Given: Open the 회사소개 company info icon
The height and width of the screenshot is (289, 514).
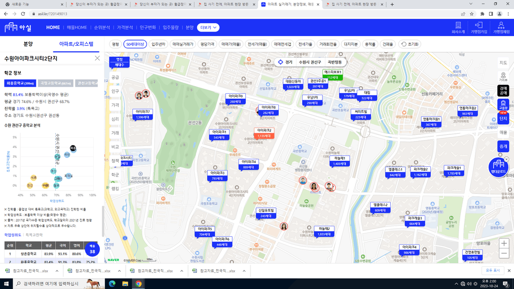Looking at the screenshot, I should [x=458, y=27].
